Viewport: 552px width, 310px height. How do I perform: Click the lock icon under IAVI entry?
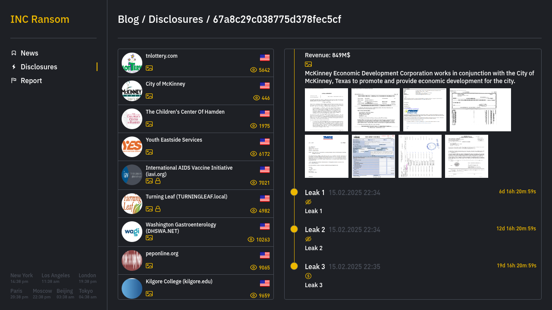[x=158, y=181]
